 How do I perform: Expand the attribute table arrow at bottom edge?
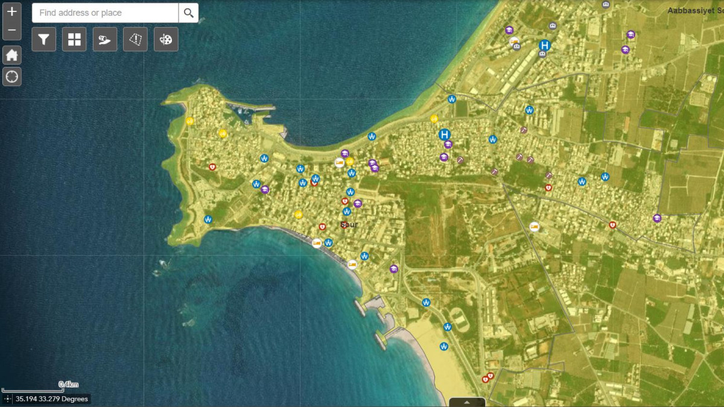[x=467, y=402]
